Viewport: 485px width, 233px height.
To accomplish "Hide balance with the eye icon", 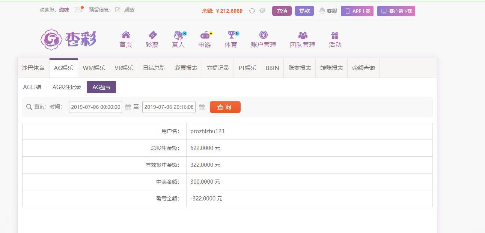I will click(x=262, y=11).
